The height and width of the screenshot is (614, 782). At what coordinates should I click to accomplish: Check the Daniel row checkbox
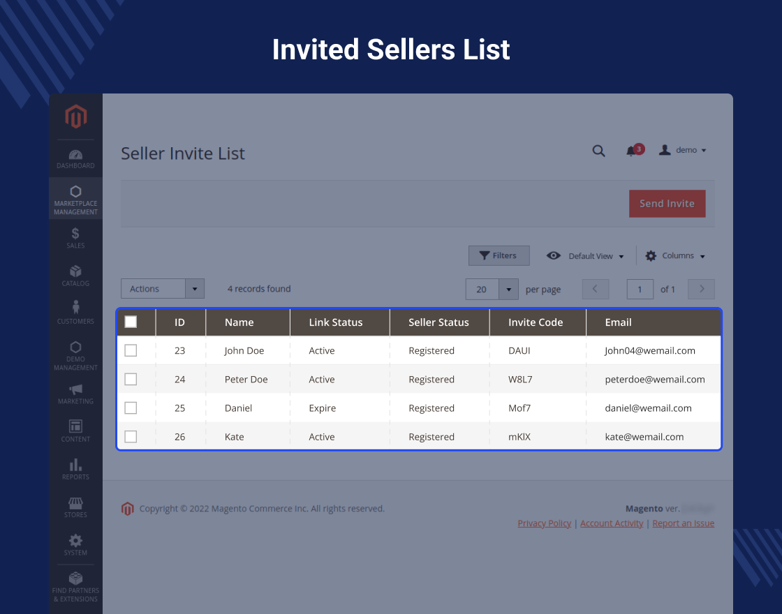(131, 407)
